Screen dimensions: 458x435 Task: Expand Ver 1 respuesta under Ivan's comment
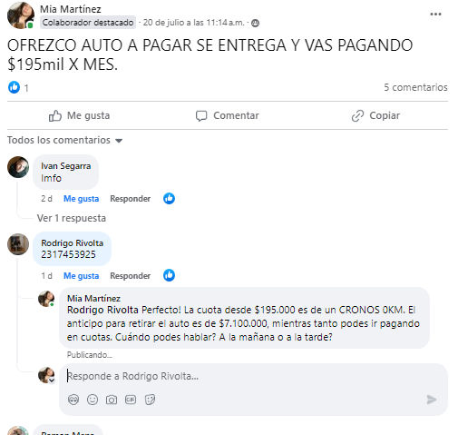72,218
